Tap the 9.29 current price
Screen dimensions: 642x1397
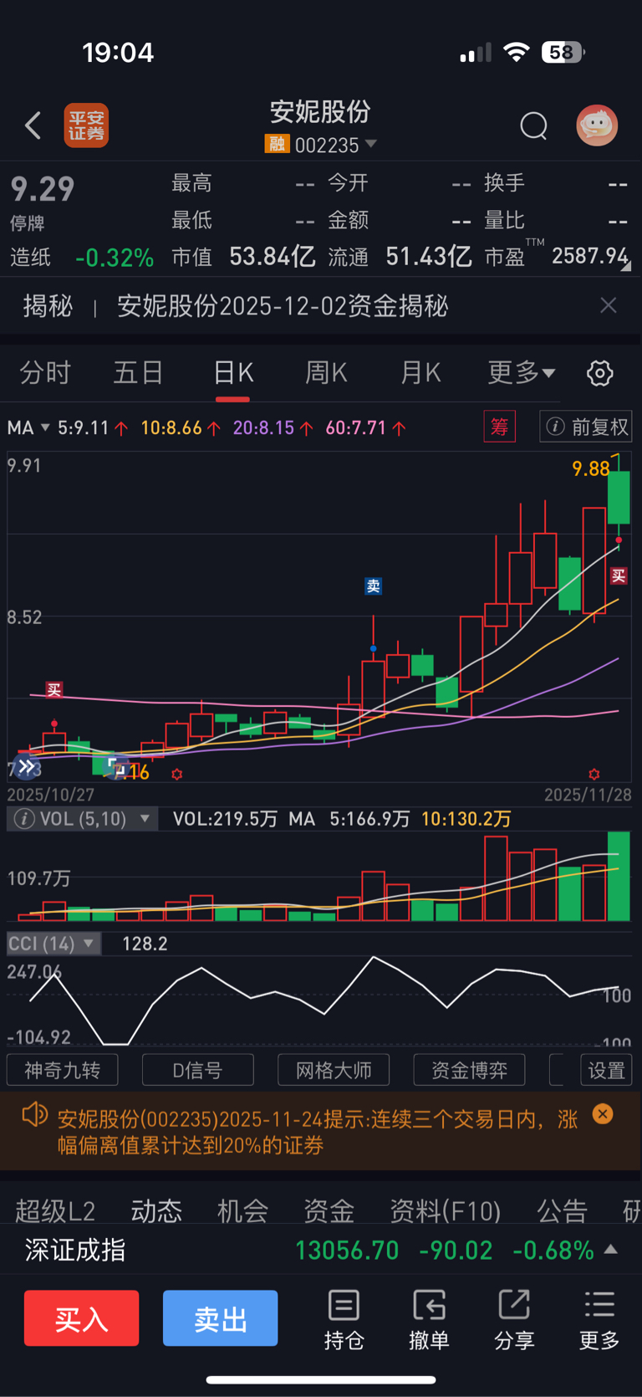tap(43, 189)
